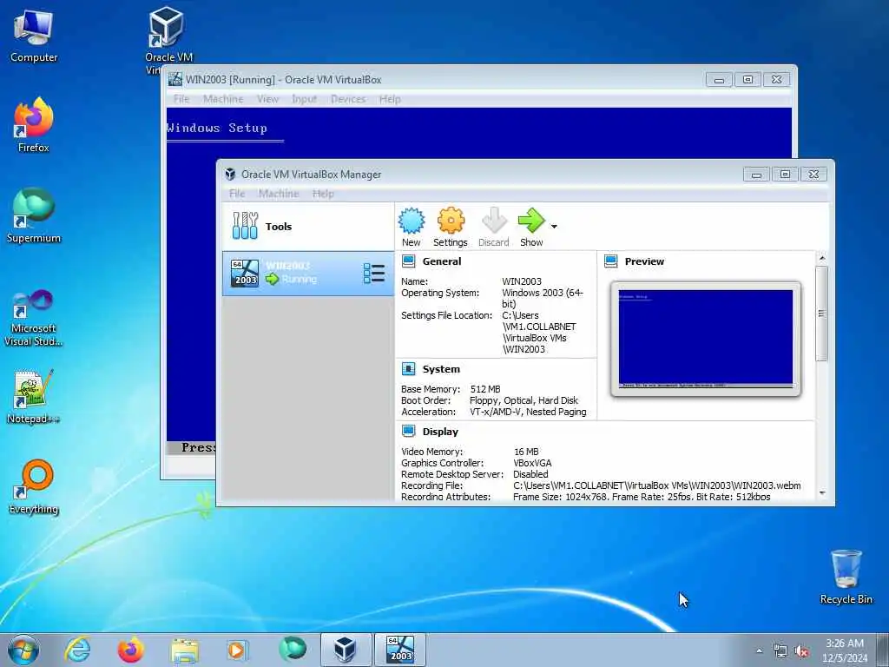The height and width of the screenshot is (667, 889).
Task: Launch Internet Explorer from the taskbar
Action: coord(77,650)
